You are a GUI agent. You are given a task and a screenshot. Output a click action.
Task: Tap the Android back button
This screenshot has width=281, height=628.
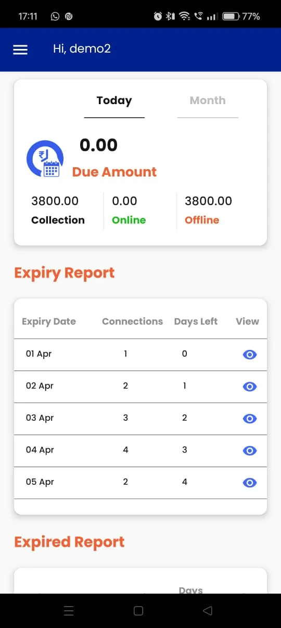pyautogui.click(x=208, y=611)
